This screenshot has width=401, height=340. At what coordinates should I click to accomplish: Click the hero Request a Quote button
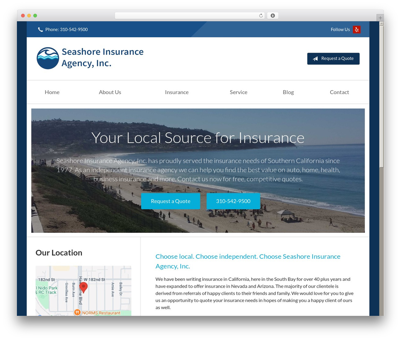(x=170, y=201)
